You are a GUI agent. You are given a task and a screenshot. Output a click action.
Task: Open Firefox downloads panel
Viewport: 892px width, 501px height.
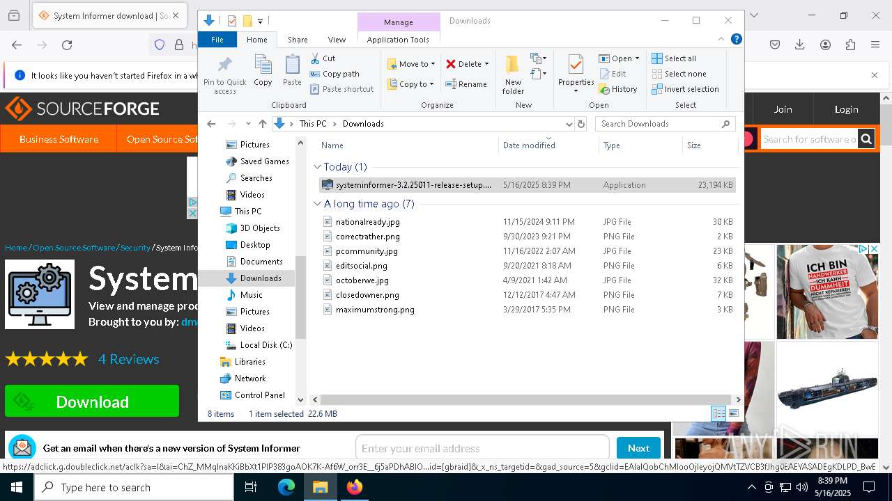point(800,45)
